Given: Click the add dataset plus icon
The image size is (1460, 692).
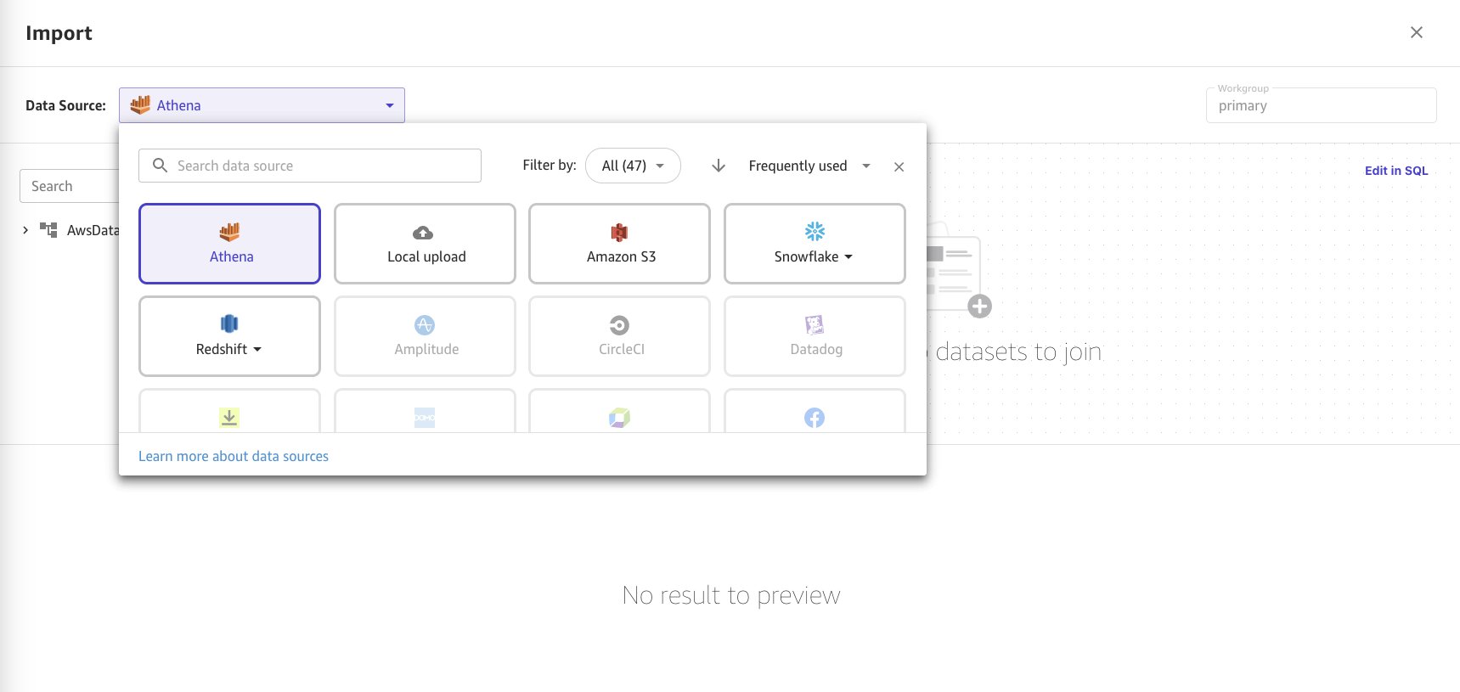Looking at the screenshot, I should [979, 307].
